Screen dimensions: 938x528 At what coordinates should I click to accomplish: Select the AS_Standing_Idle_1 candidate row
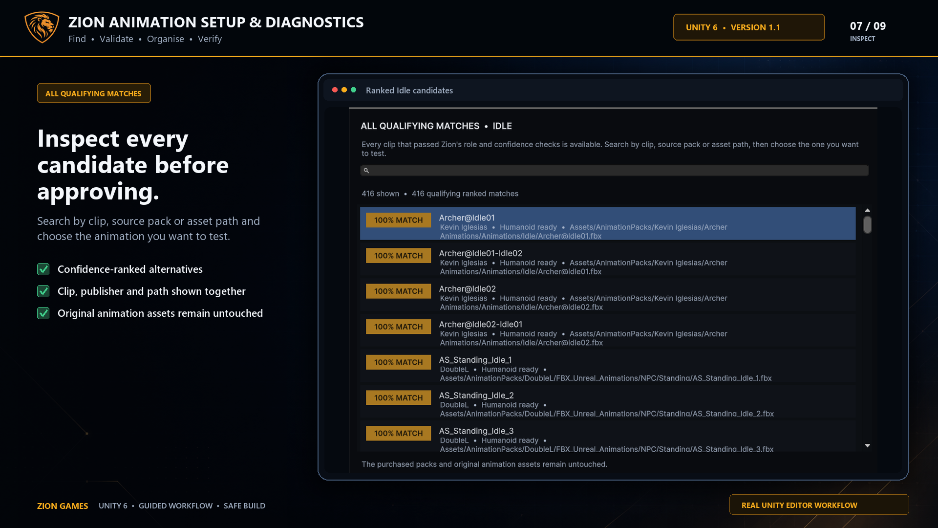(x=608, y=366)
